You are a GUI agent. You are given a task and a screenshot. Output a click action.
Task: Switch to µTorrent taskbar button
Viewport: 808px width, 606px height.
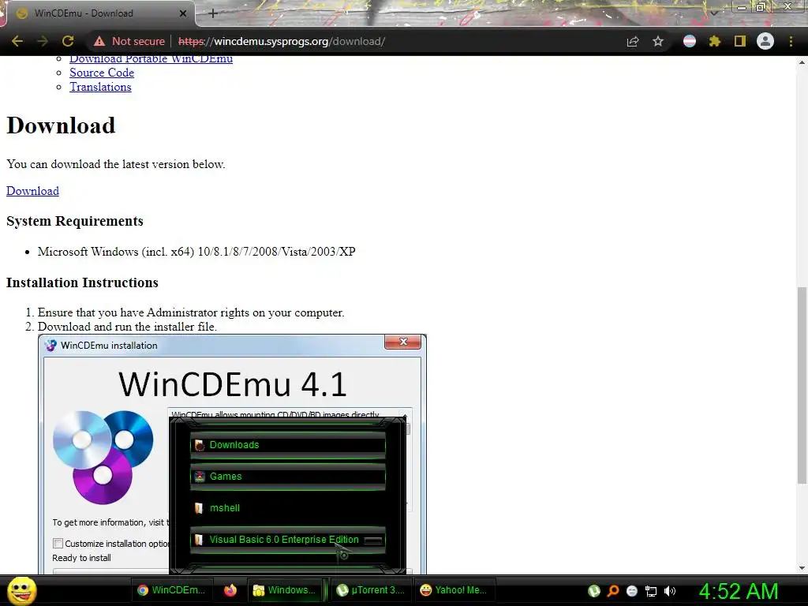pyautogui.click(x=371, y=590)
